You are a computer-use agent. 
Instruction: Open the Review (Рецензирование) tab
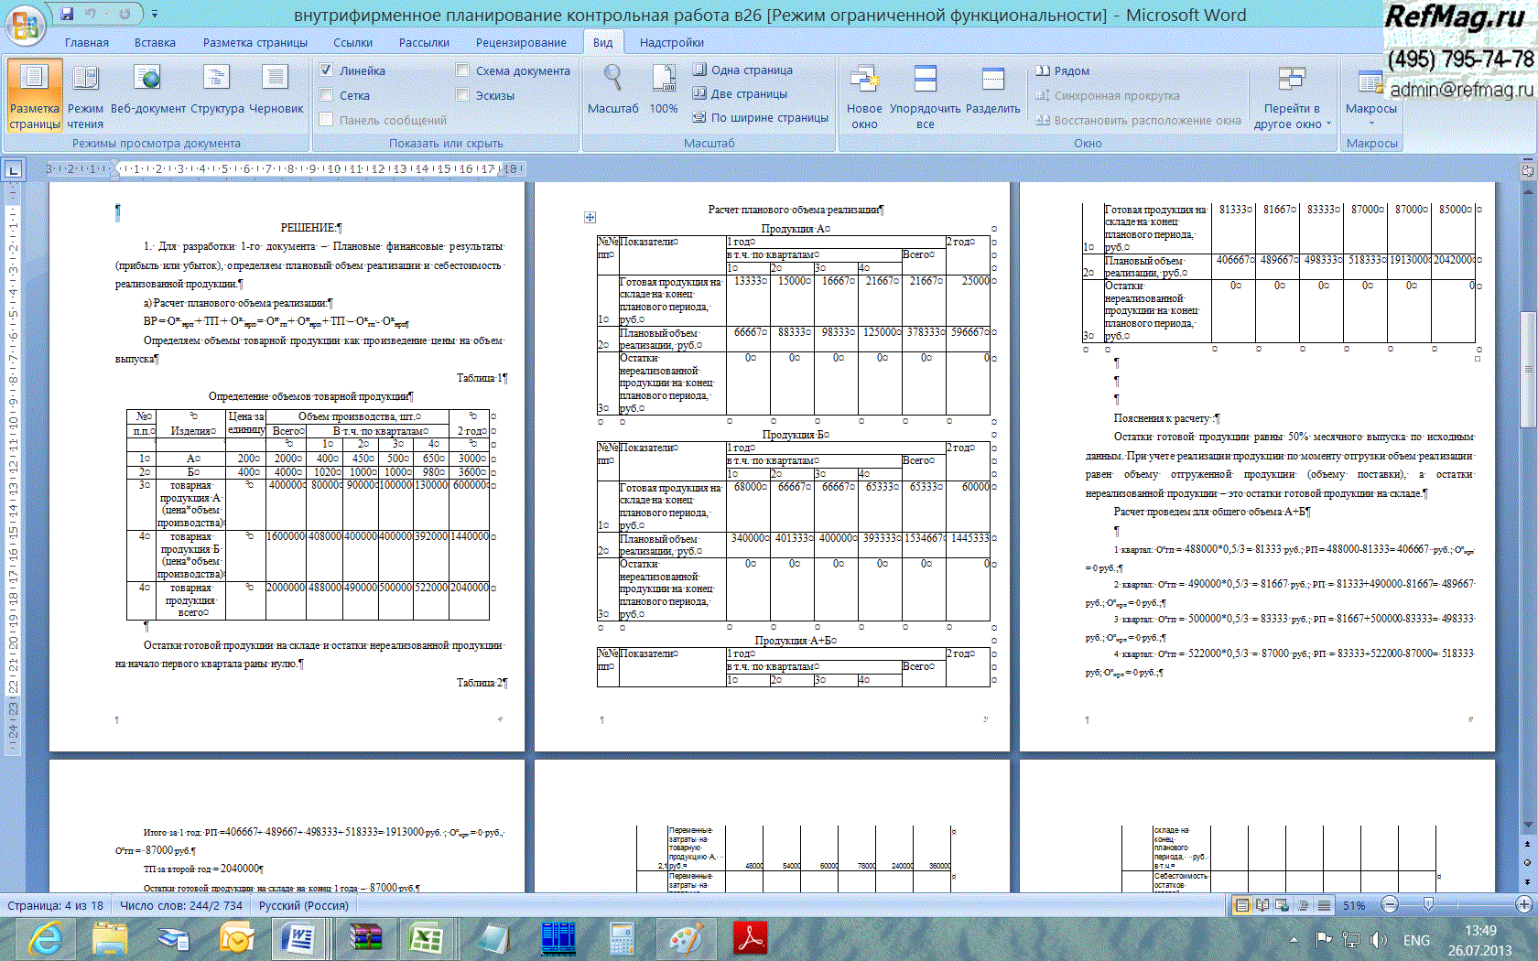click(x=520, y=43)
